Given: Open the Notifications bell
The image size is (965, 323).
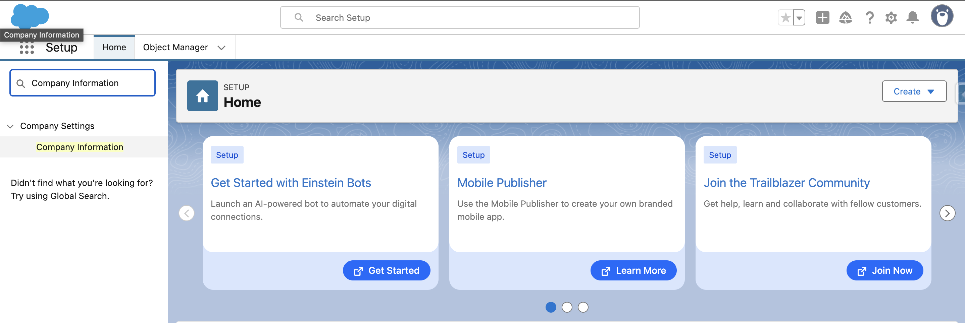Looking at the screenshot, I should tap(912, 18).
